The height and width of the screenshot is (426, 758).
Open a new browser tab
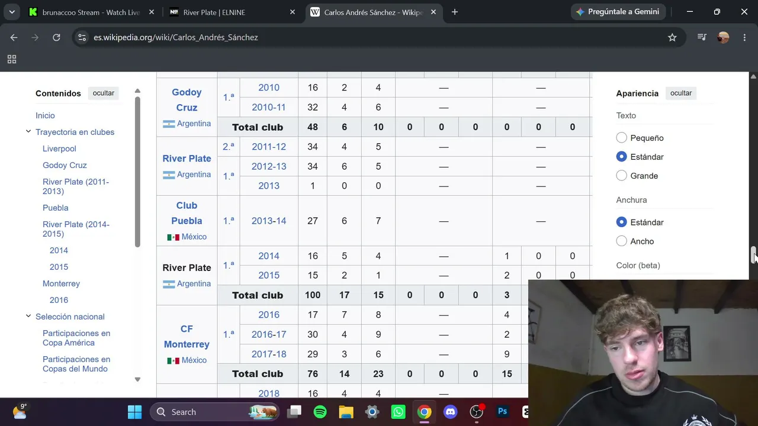coord(455,12)
